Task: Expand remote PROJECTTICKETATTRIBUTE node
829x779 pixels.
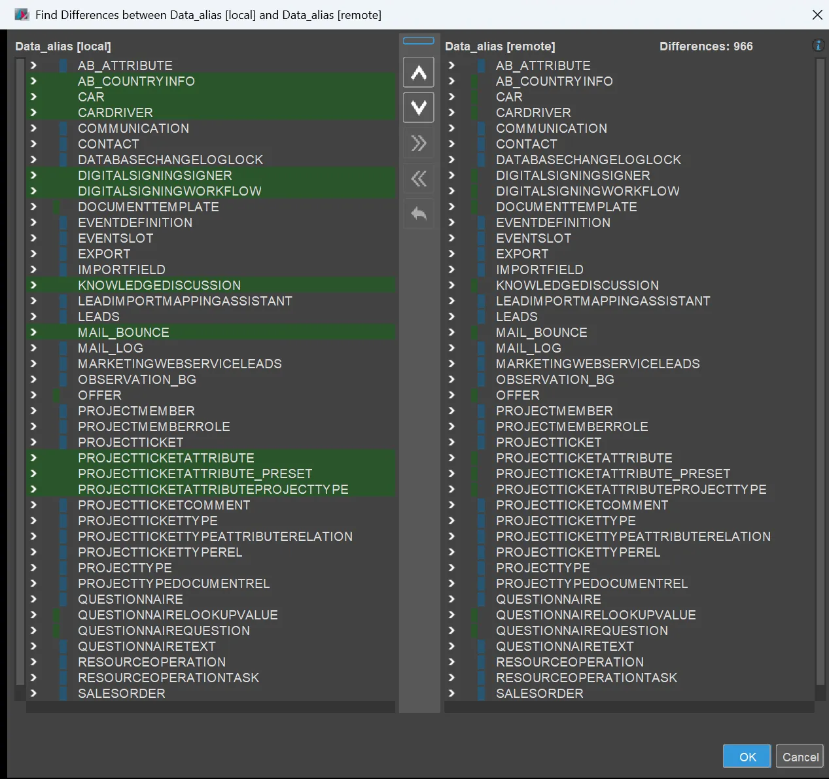Action: pos(451,458)
